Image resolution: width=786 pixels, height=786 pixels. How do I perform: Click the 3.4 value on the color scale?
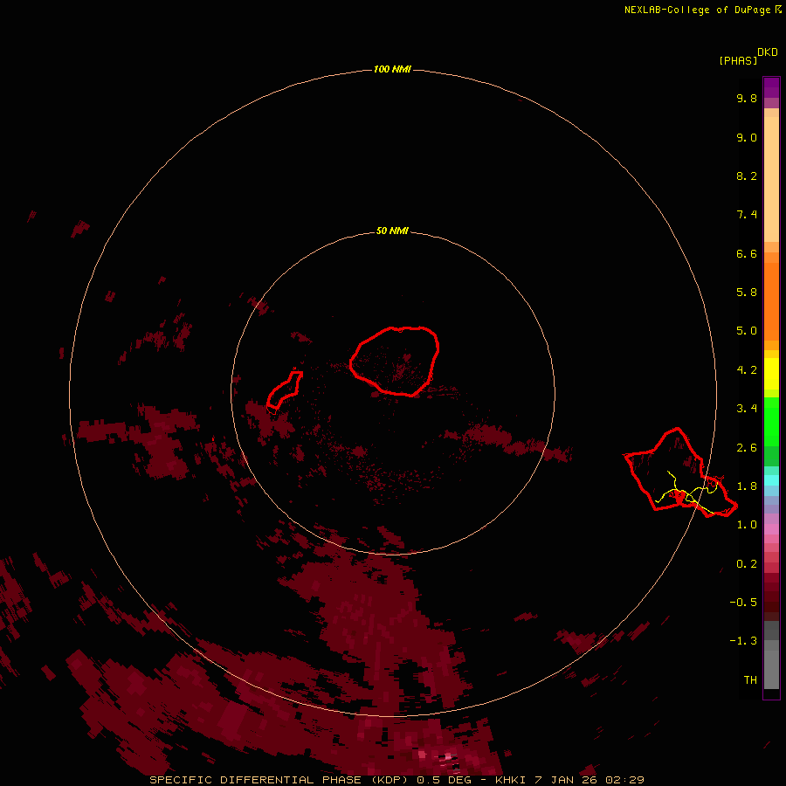click(x=747, y=409)
